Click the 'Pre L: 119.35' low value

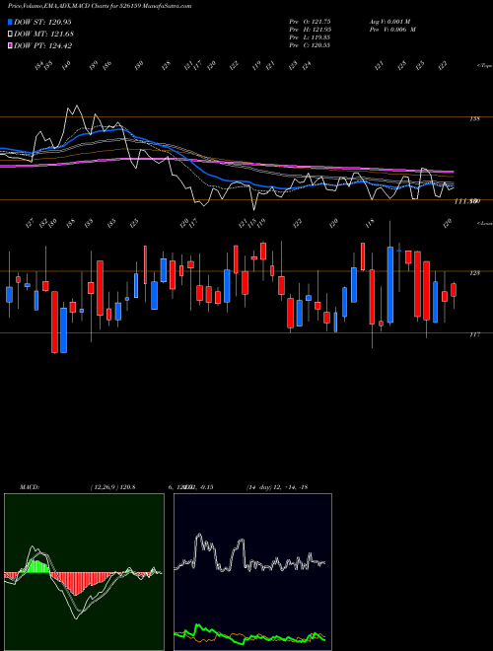[x=310, y=37]
